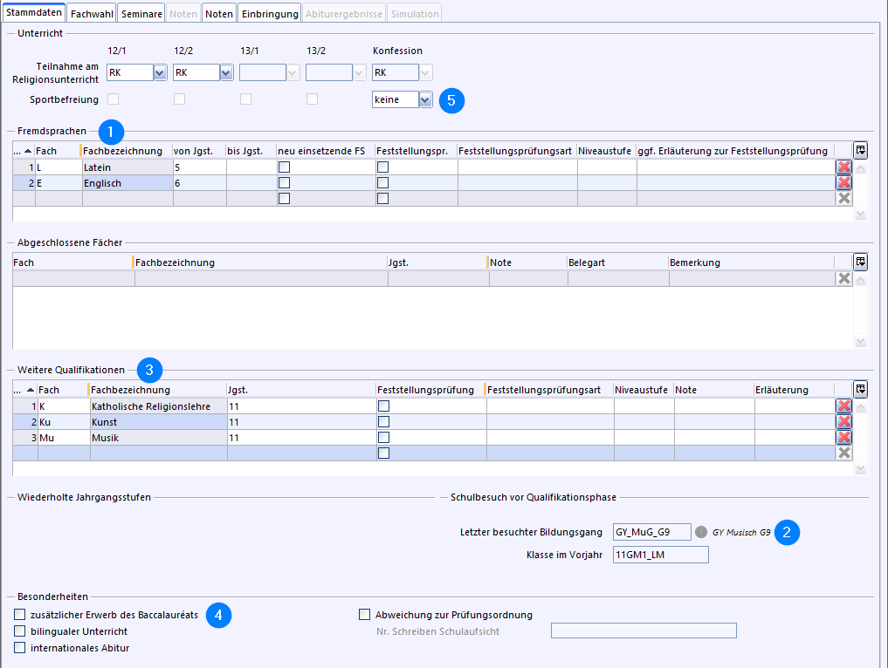This screenshot has height=668, width=888.
Task: Edit Letzter besuchter Bildungsgang field
Action: (x=652, y=532)
